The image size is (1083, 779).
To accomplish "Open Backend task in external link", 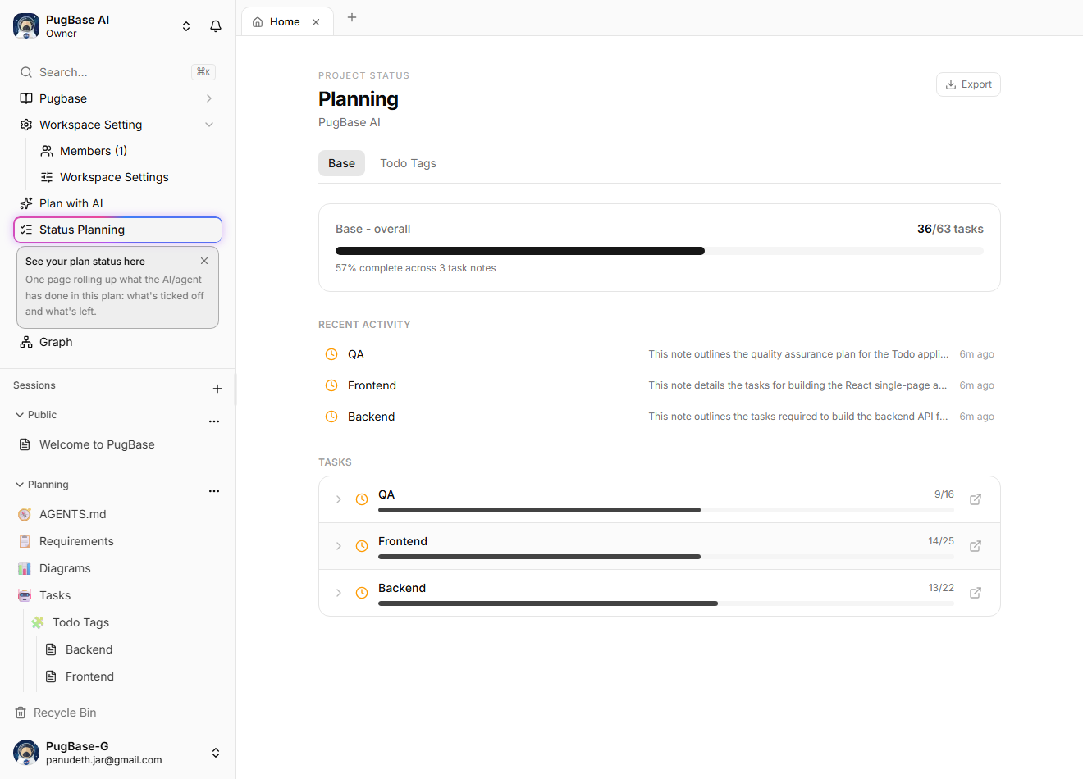I will pos(976,593).
